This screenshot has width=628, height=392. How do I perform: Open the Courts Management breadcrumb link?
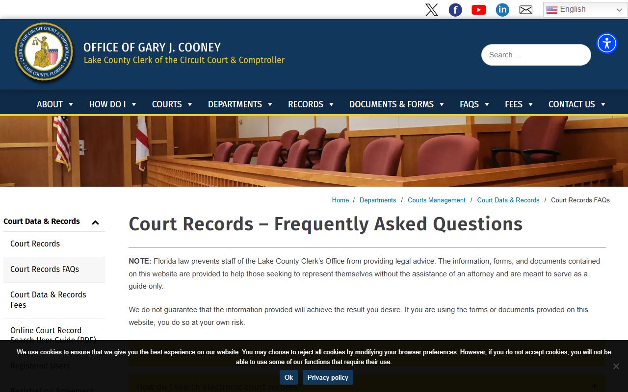(437, 200)
